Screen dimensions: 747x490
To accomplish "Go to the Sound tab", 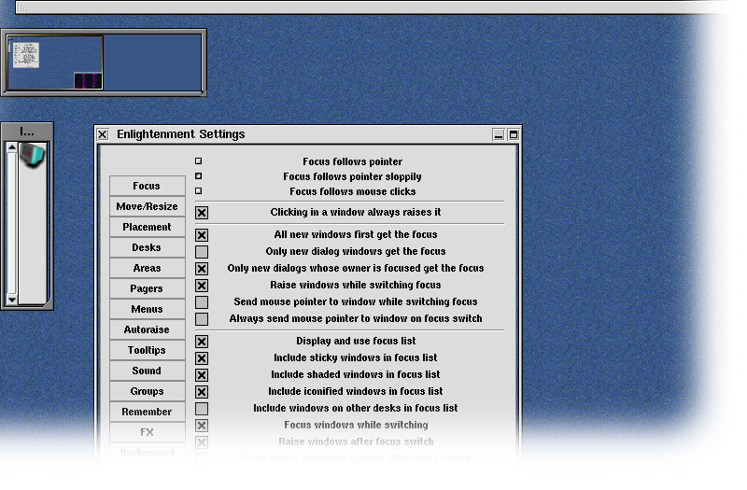I will pyautogui.click(x=147, y=370).
